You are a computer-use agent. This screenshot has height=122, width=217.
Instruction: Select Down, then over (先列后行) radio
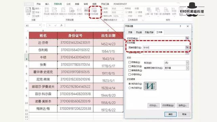click(130, 84)
